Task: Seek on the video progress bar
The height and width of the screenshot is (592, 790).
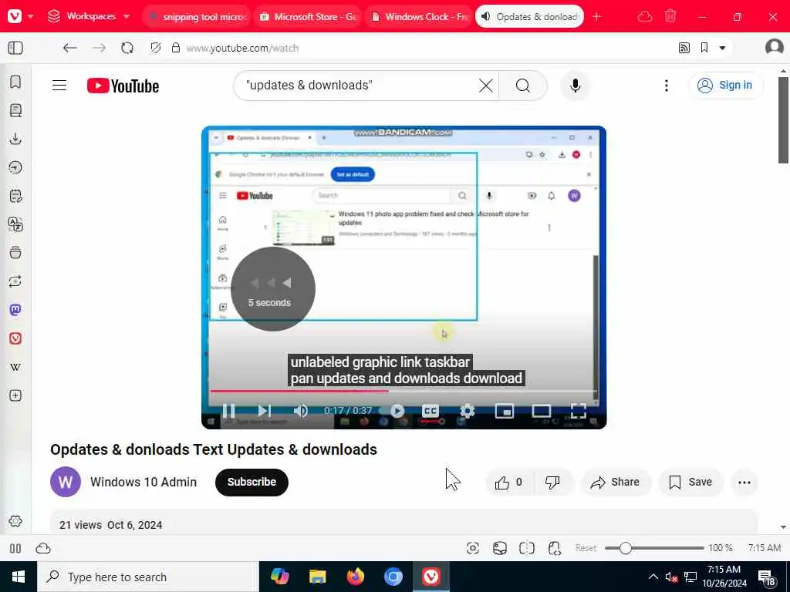Action: pyautogui.click(x=403, y=391)
